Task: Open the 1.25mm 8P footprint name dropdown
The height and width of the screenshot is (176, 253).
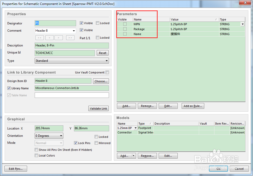Action: (x=135, y=128)
